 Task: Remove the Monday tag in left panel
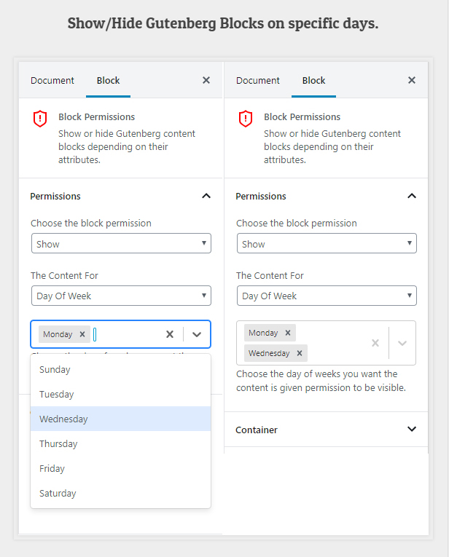[82, 334]
